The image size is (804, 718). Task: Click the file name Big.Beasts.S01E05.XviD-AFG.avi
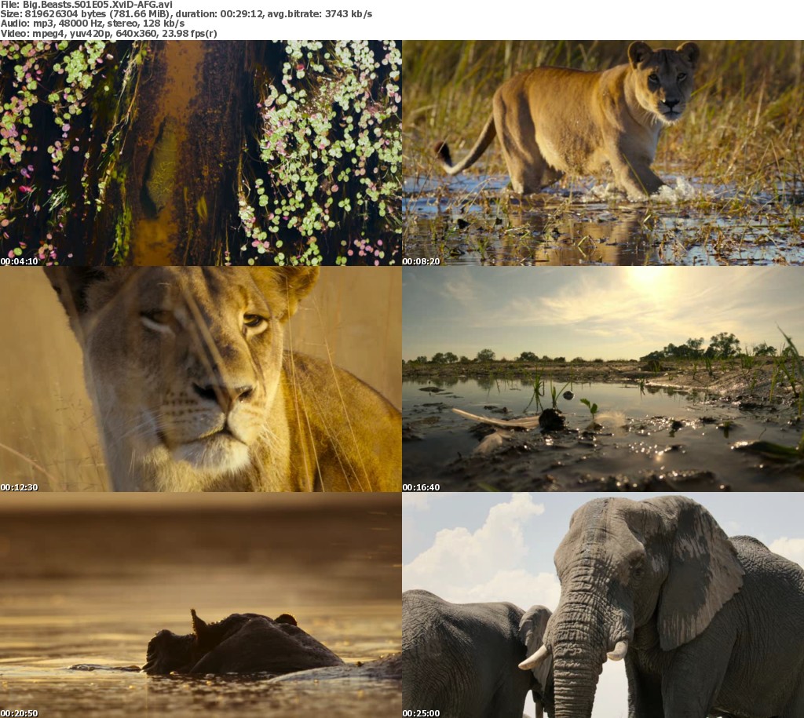pyautogui.click(x=96, y=4)
